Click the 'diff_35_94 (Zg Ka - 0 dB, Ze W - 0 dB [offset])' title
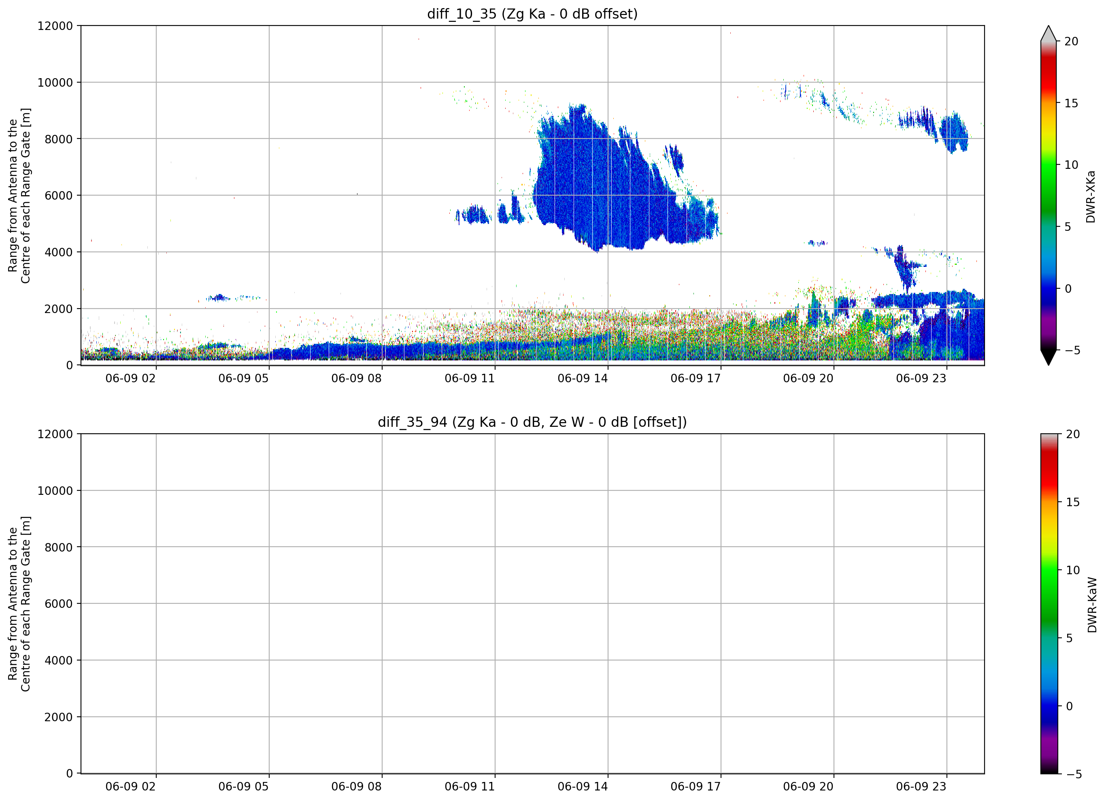 (532, 422)
